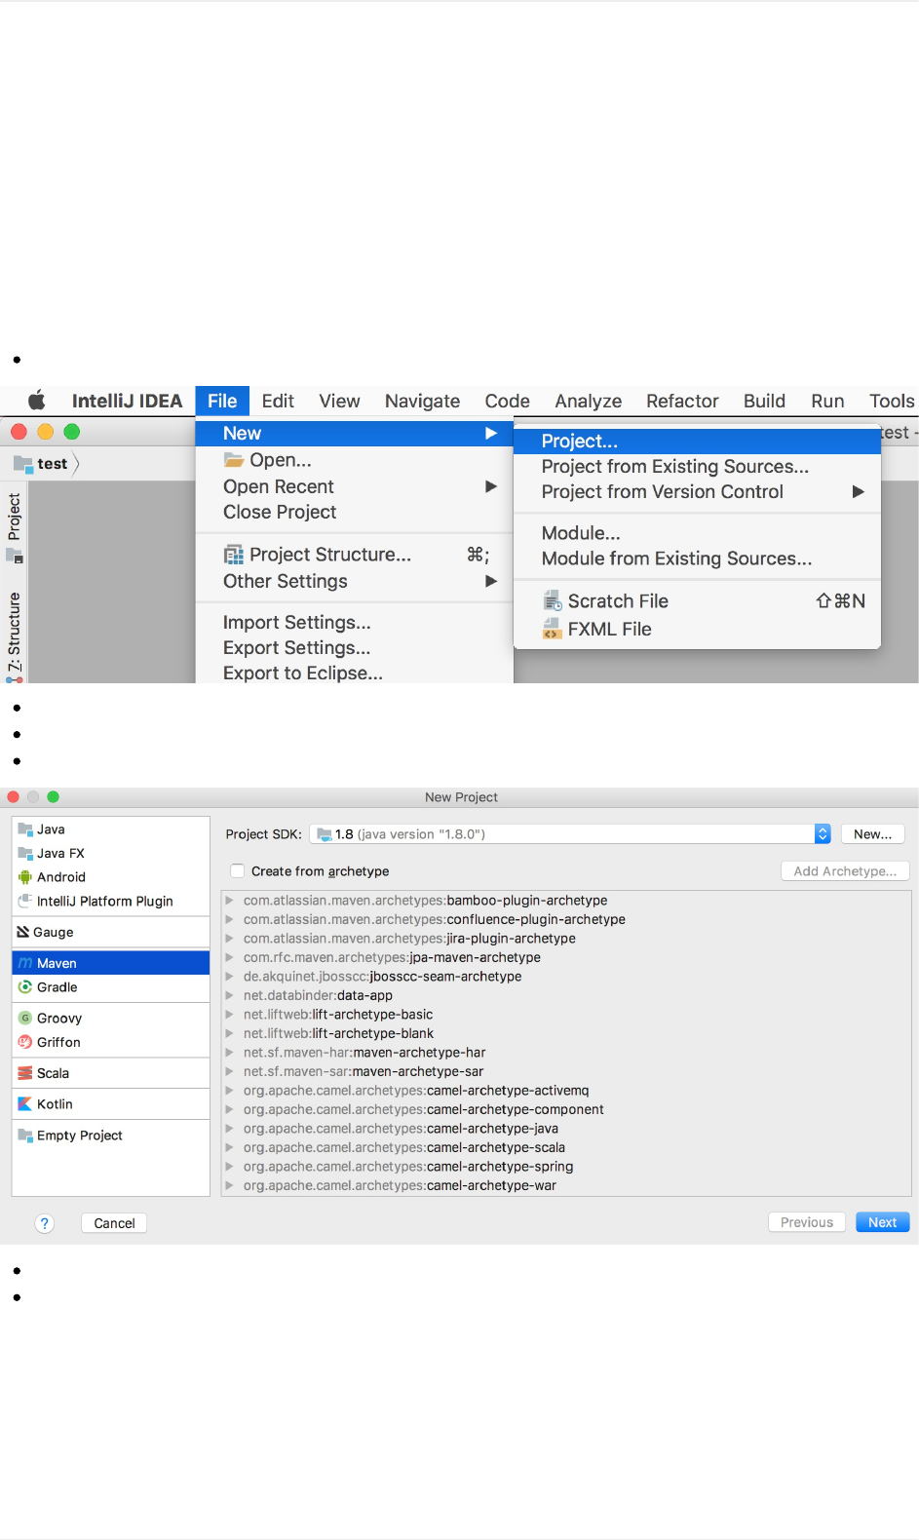This screenshot has height=1540, width=919.
Task: Open Other Settings submenu
Action: pos(355,581)
